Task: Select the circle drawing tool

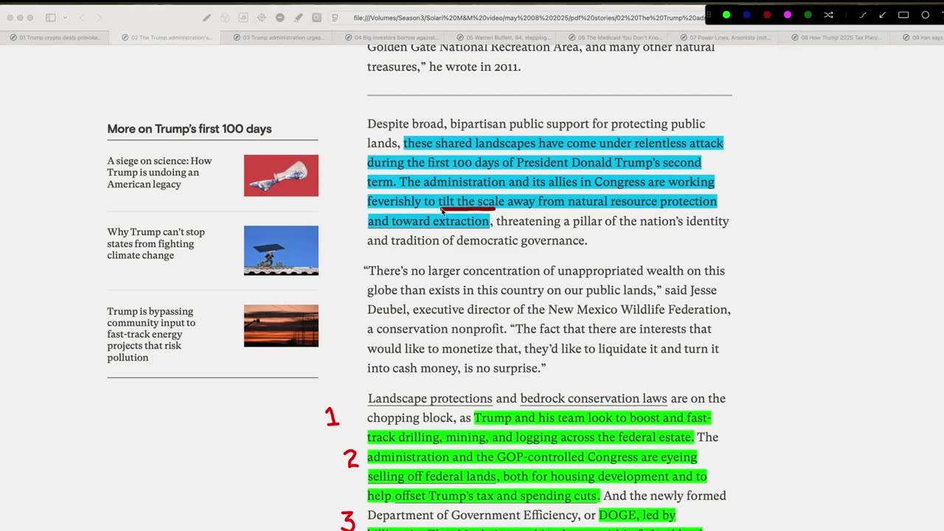Action: [926, 15]
